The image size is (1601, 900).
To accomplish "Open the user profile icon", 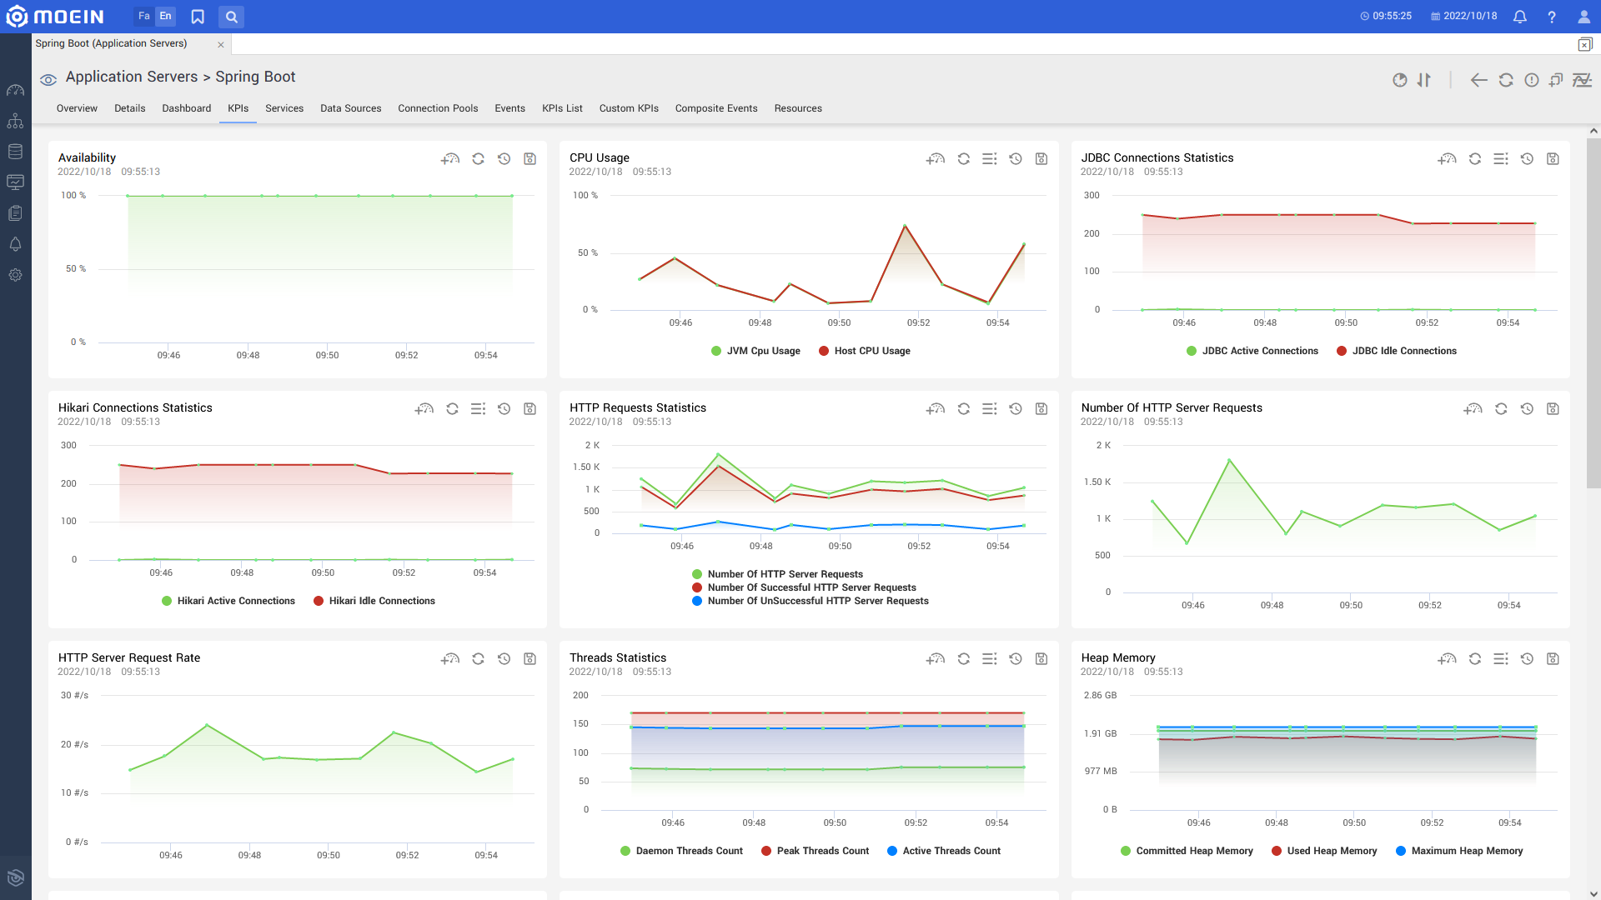I will tap(1584, 17).
